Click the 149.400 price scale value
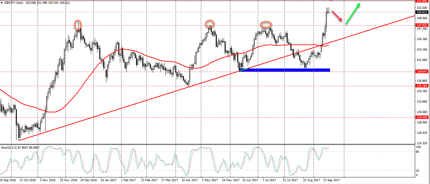This screenshot has width=430, height=184. (422, 18)
